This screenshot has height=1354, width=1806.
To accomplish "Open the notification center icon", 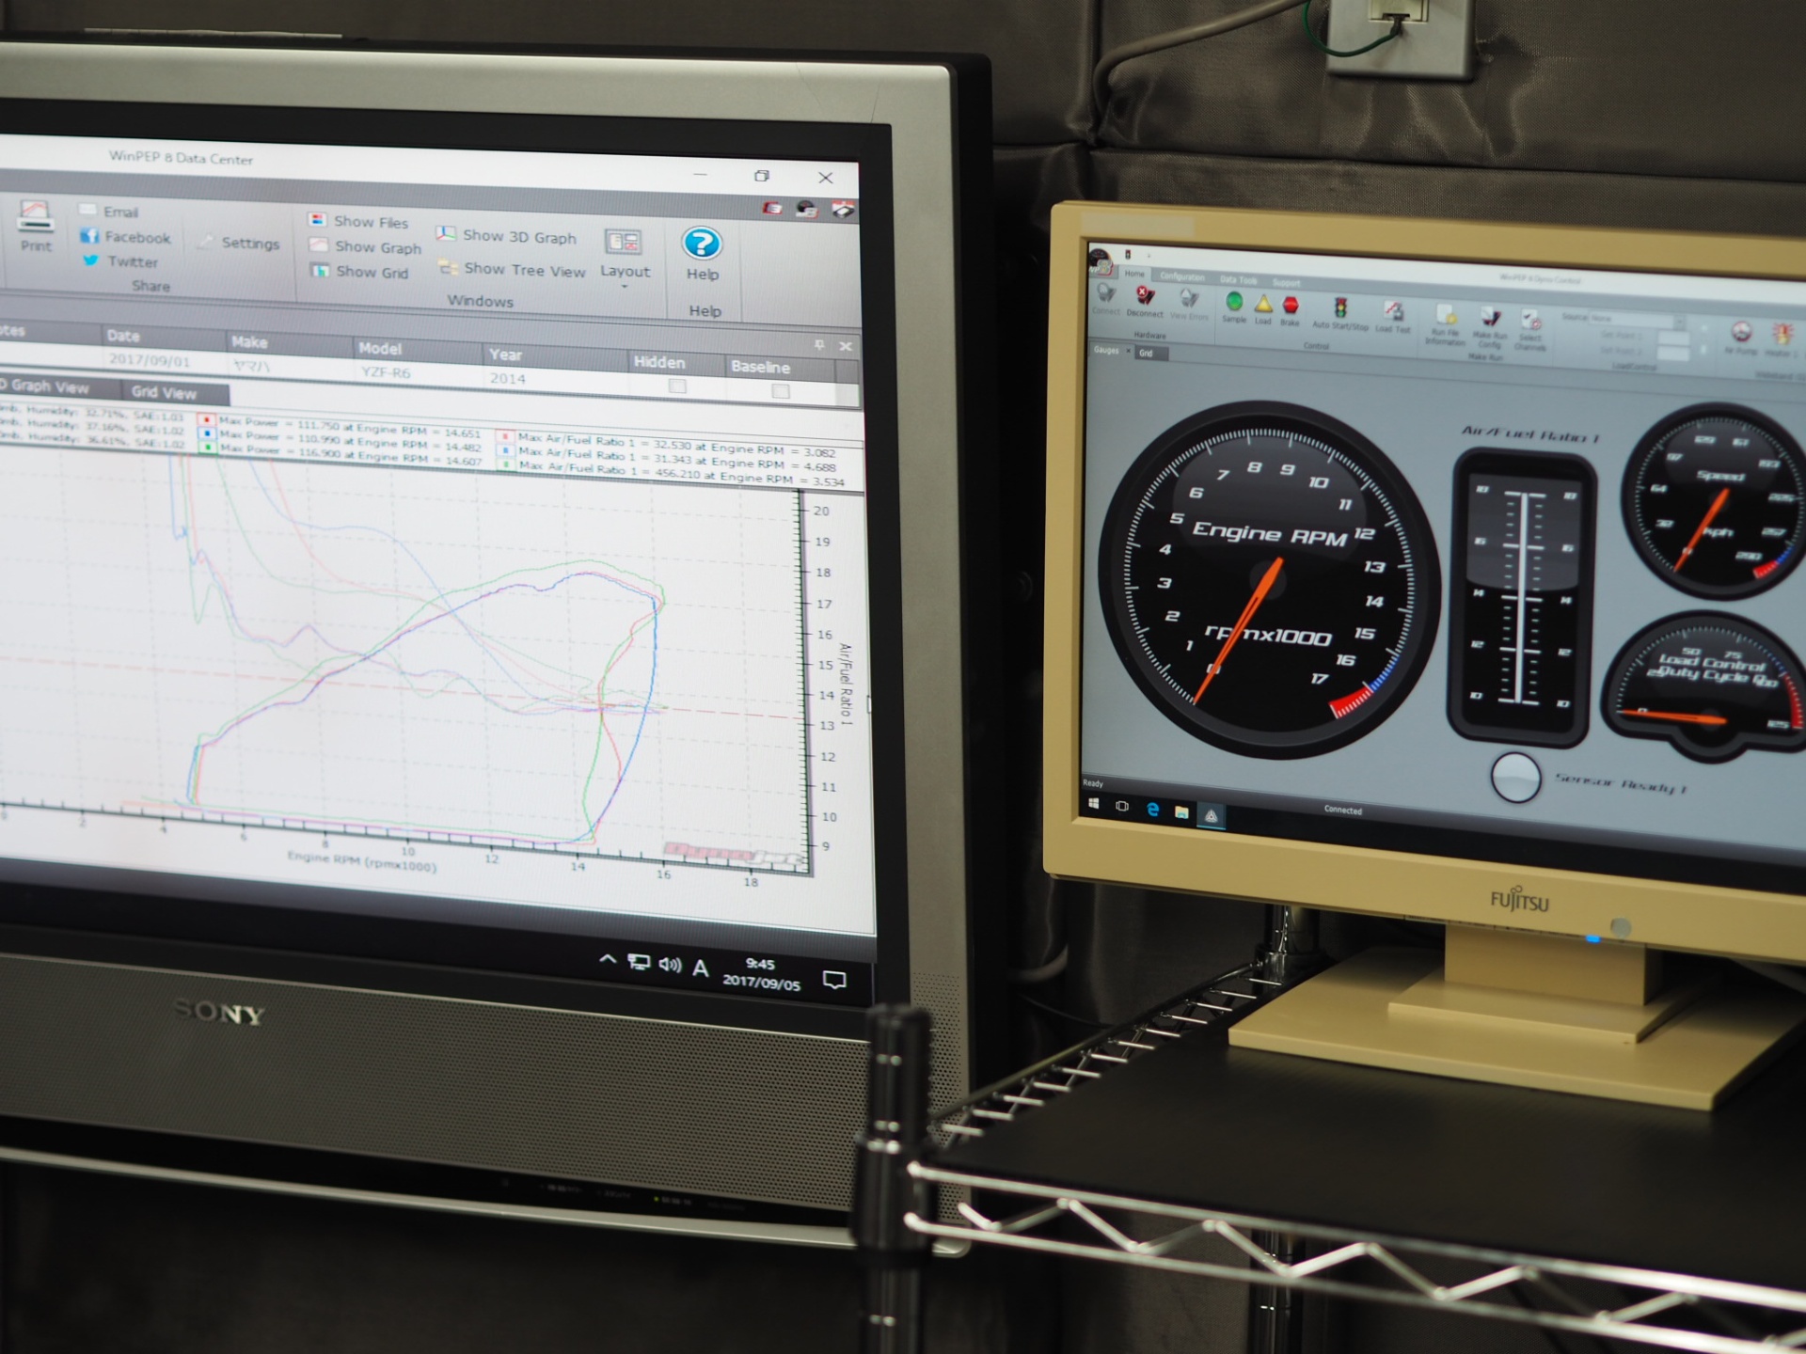I will 833,980.
